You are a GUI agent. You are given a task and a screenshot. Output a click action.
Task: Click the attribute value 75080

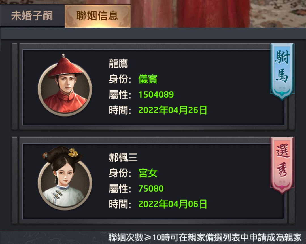pyautogui.click(x=151, y=188)
